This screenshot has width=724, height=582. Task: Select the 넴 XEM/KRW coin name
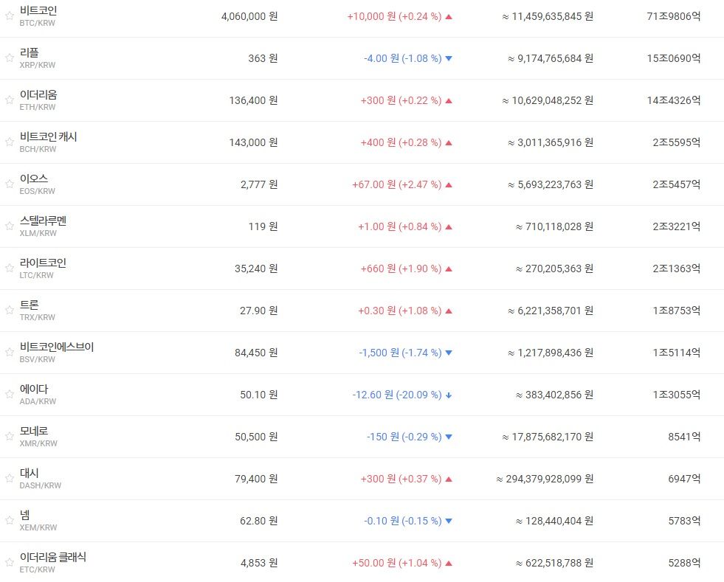pyautogui.click(x=25, y=515)
